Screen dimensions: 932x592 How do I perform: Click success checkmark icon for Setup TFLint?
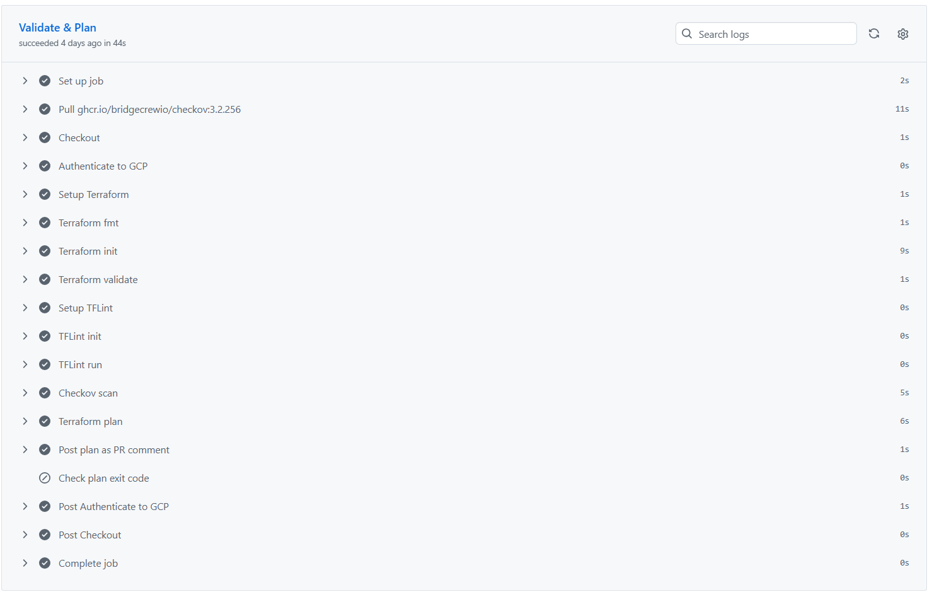tap(45, 308)
